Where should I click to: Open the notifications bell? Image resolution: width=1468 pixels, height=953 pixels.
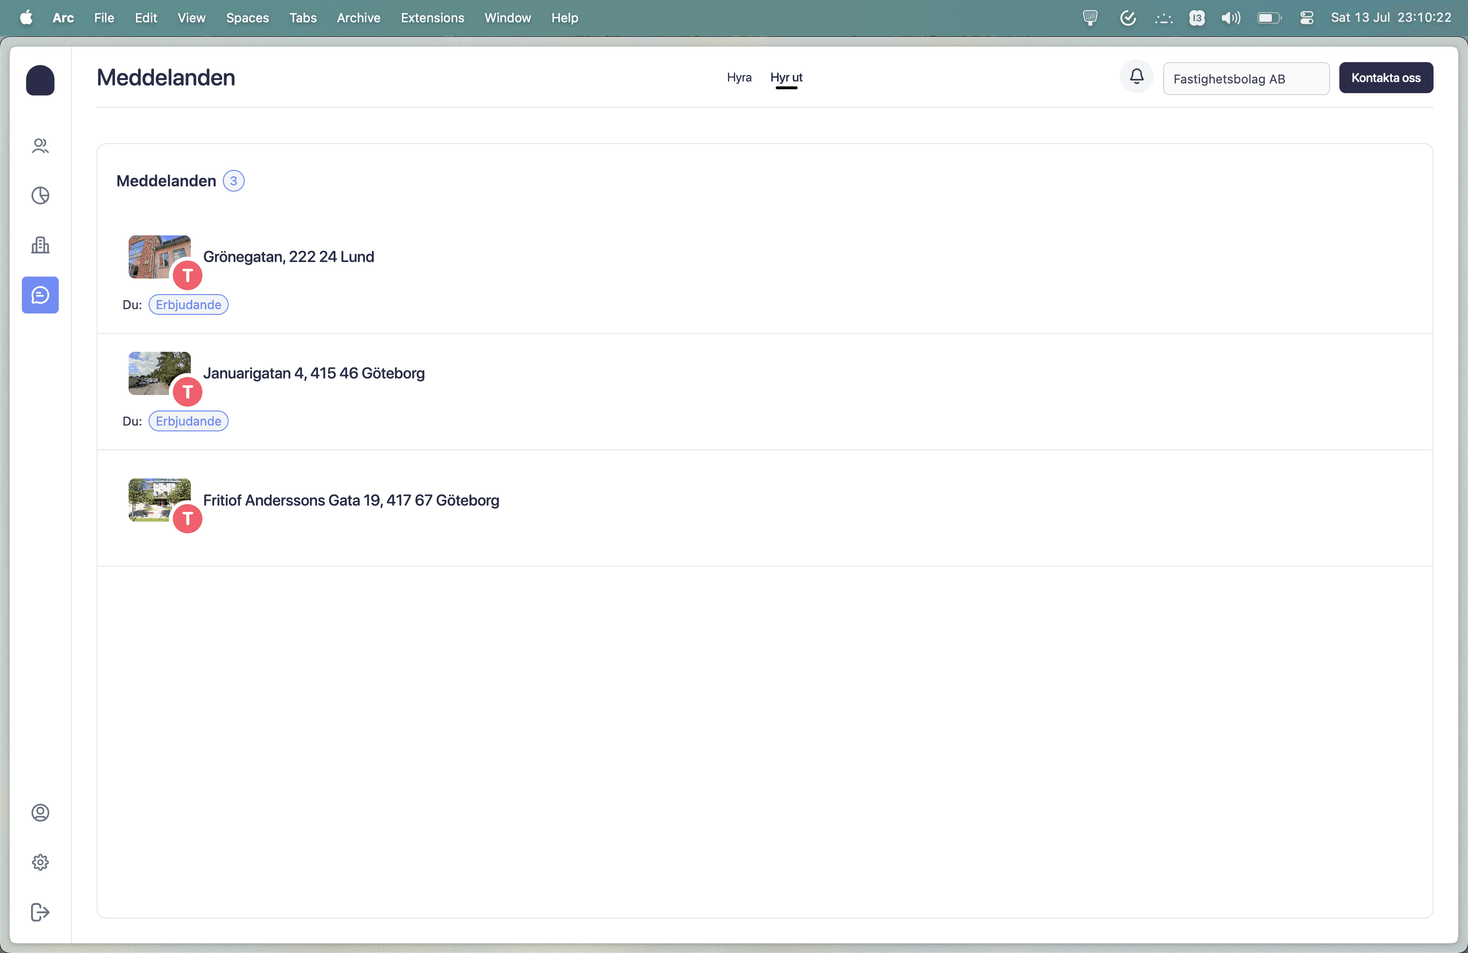(1136, 77)
